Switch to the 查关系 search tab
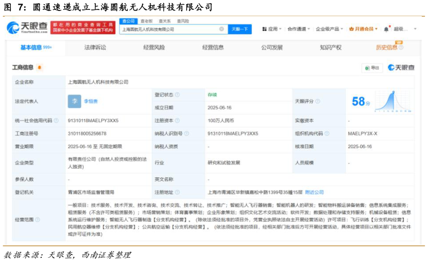 (165, 21)
